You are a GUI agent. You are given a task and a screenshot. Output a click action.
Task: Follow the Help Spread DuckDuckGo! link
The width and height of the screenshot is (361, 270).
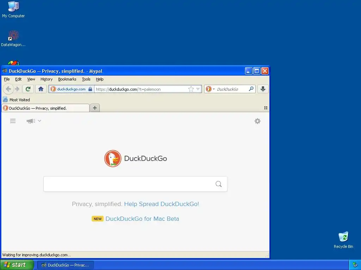click(x=161, y=204)
